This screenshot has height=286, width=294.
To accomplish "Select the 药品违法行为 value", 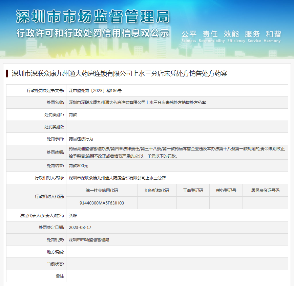I will [81, 139].
